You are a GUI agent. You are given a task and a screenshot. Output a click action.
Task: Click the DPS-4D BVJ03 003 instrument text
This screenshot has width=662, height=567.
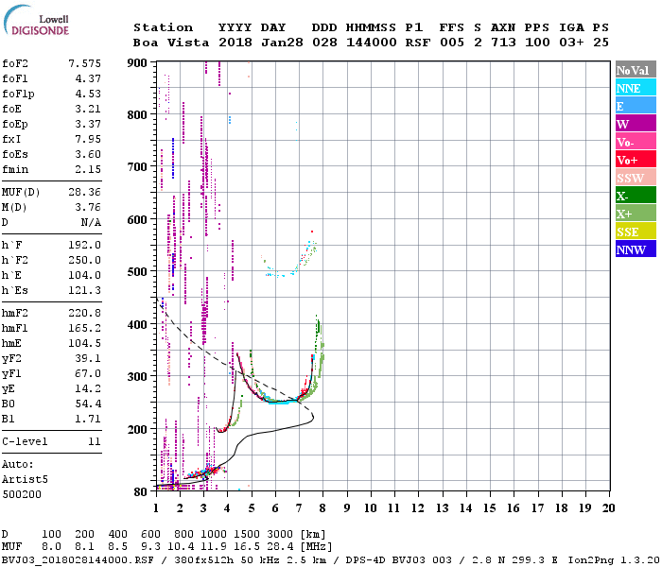pos(398,560)
